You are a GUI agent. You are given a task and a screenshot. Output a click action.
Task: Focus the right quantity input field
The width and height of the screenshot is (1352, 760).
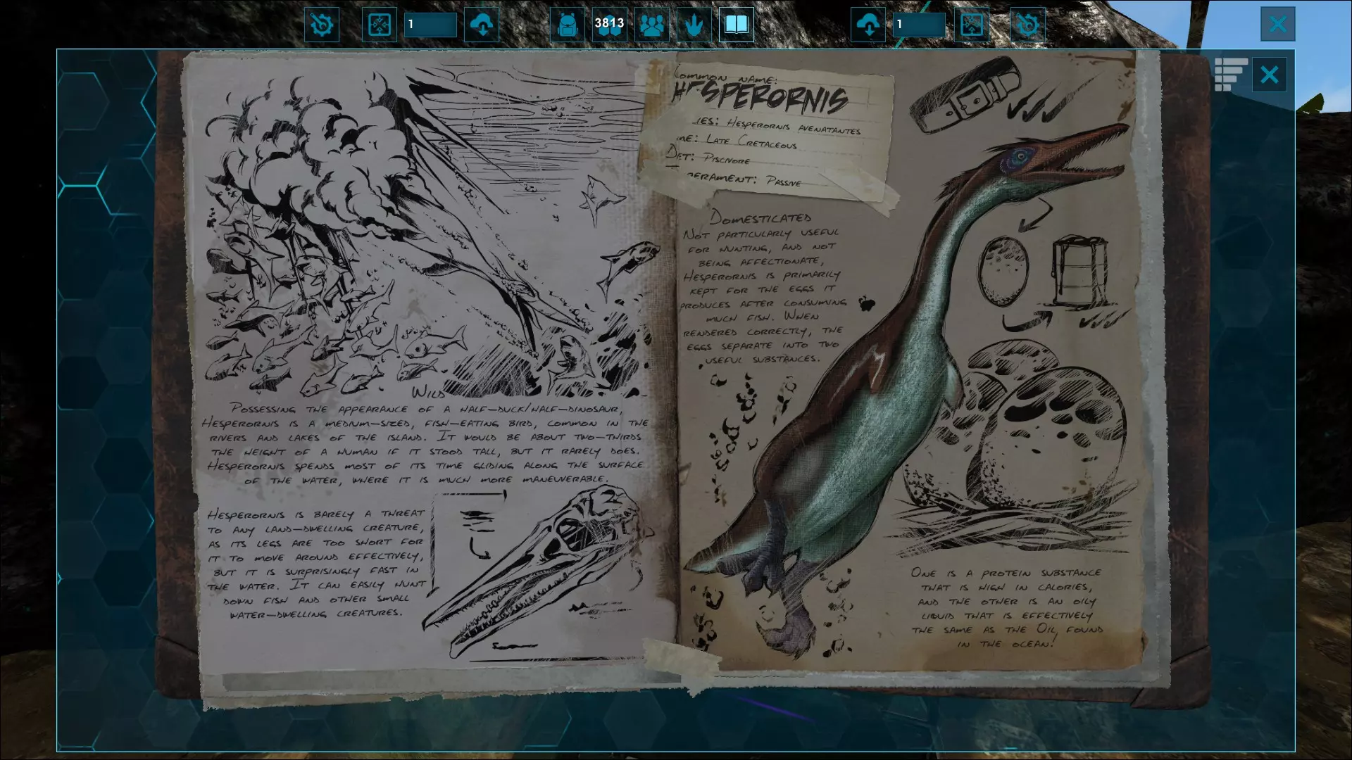coord(919,25)
